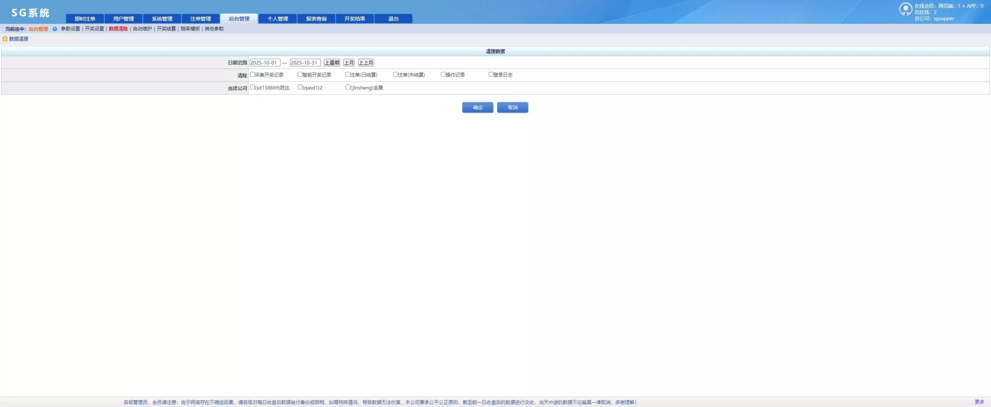The image size is (991, 407).
Task: Click the 退出 logout tab
Action: [x=393, y=19]
